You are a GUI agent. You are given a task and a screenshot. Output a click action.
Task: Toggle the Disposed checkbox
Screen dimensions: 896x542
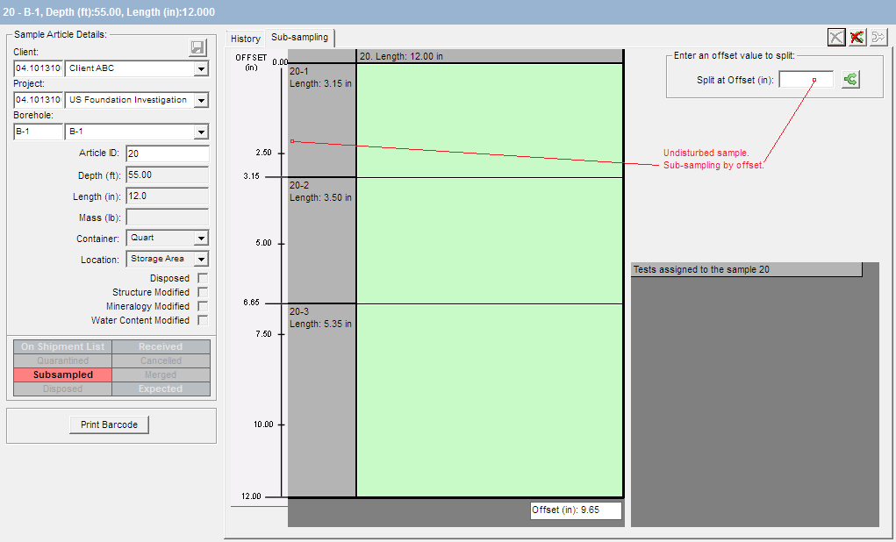point(203,278)
